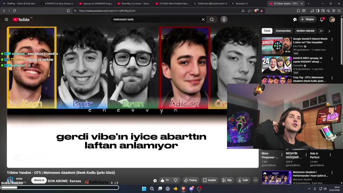Open the account avatar menu
Screen dimensions: 343x193
(x=332, y=19)
